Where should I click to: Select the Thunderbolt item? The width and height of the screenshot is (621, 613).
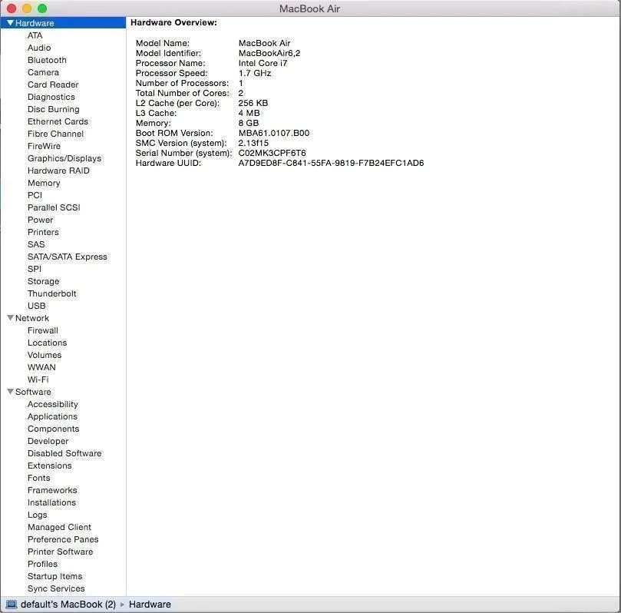pos(51,293)
